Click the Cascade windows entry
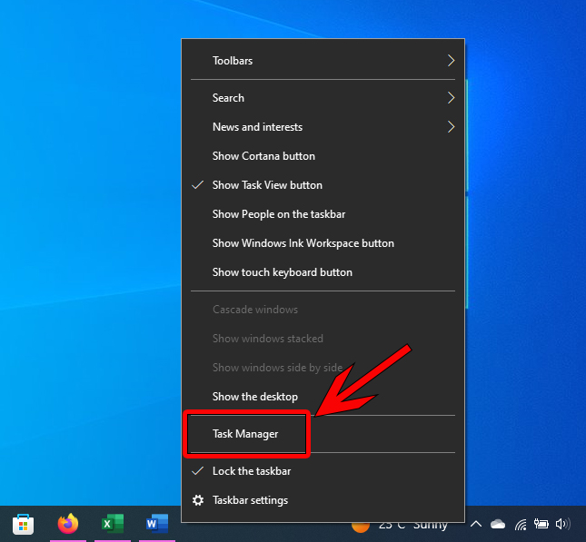The image size is (586, 542). coord(323,310)
